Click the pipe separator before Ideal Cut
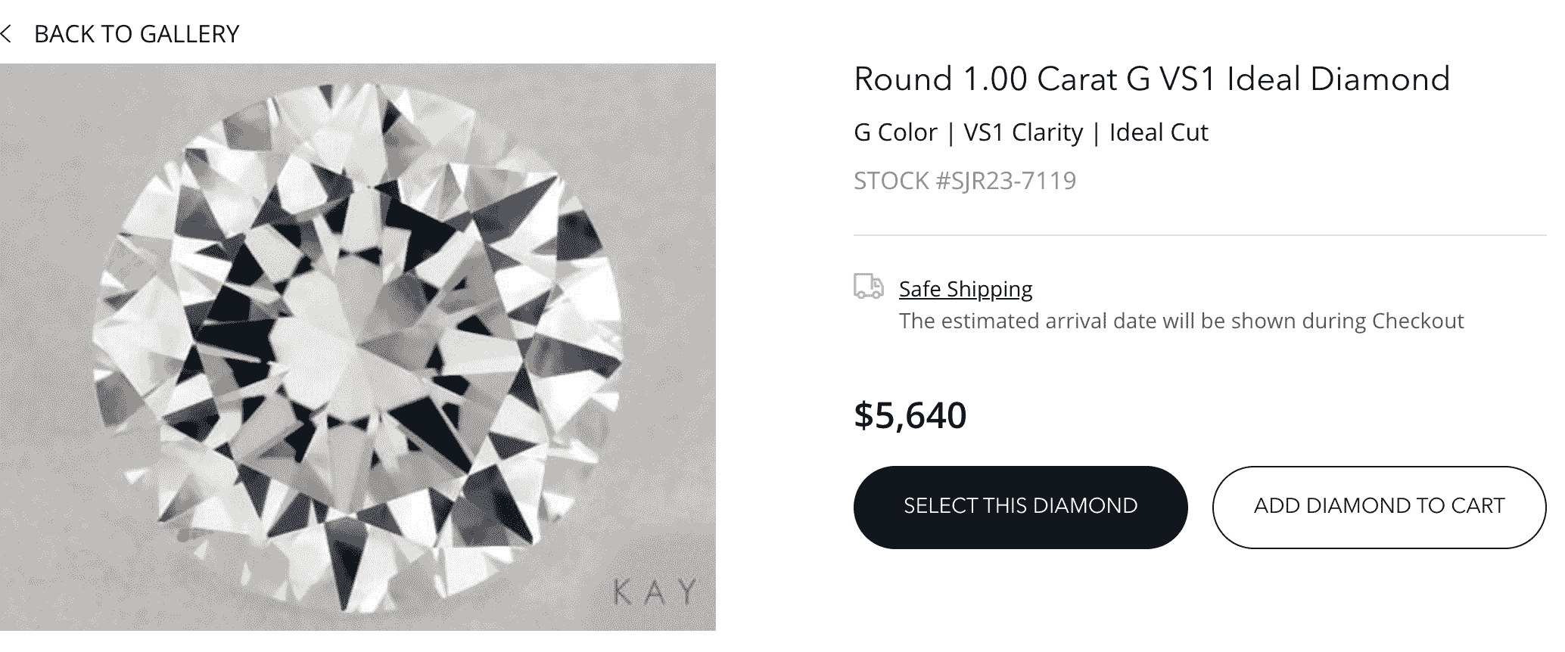 [x=1097, y=133]
